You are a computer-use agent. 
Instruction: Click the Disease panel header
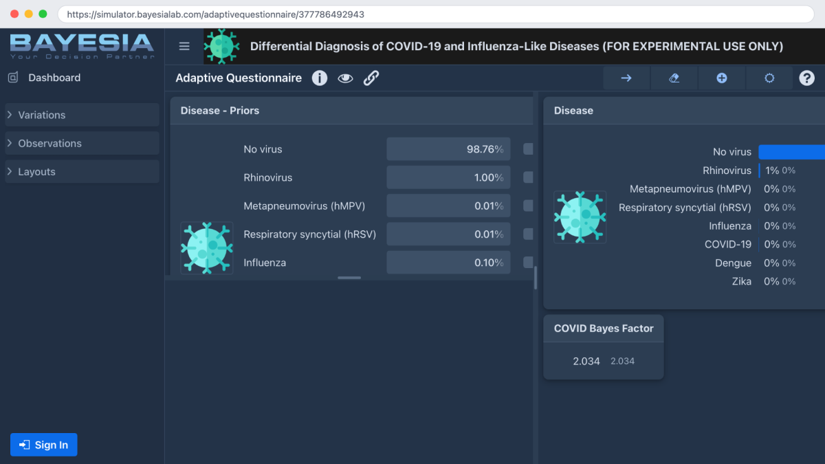[684, 111]
